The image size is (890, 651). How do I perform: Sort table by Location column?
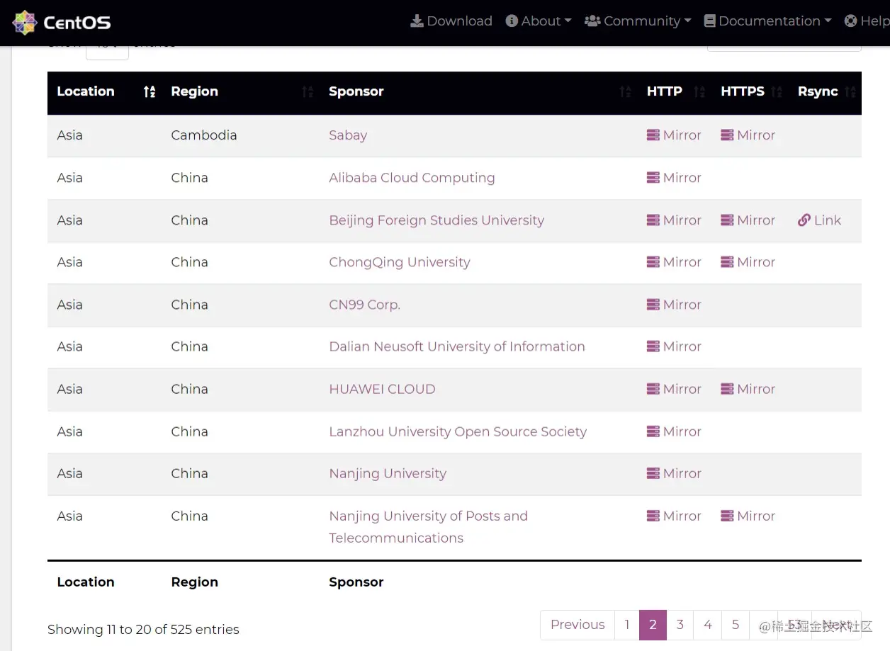(104, 92)
